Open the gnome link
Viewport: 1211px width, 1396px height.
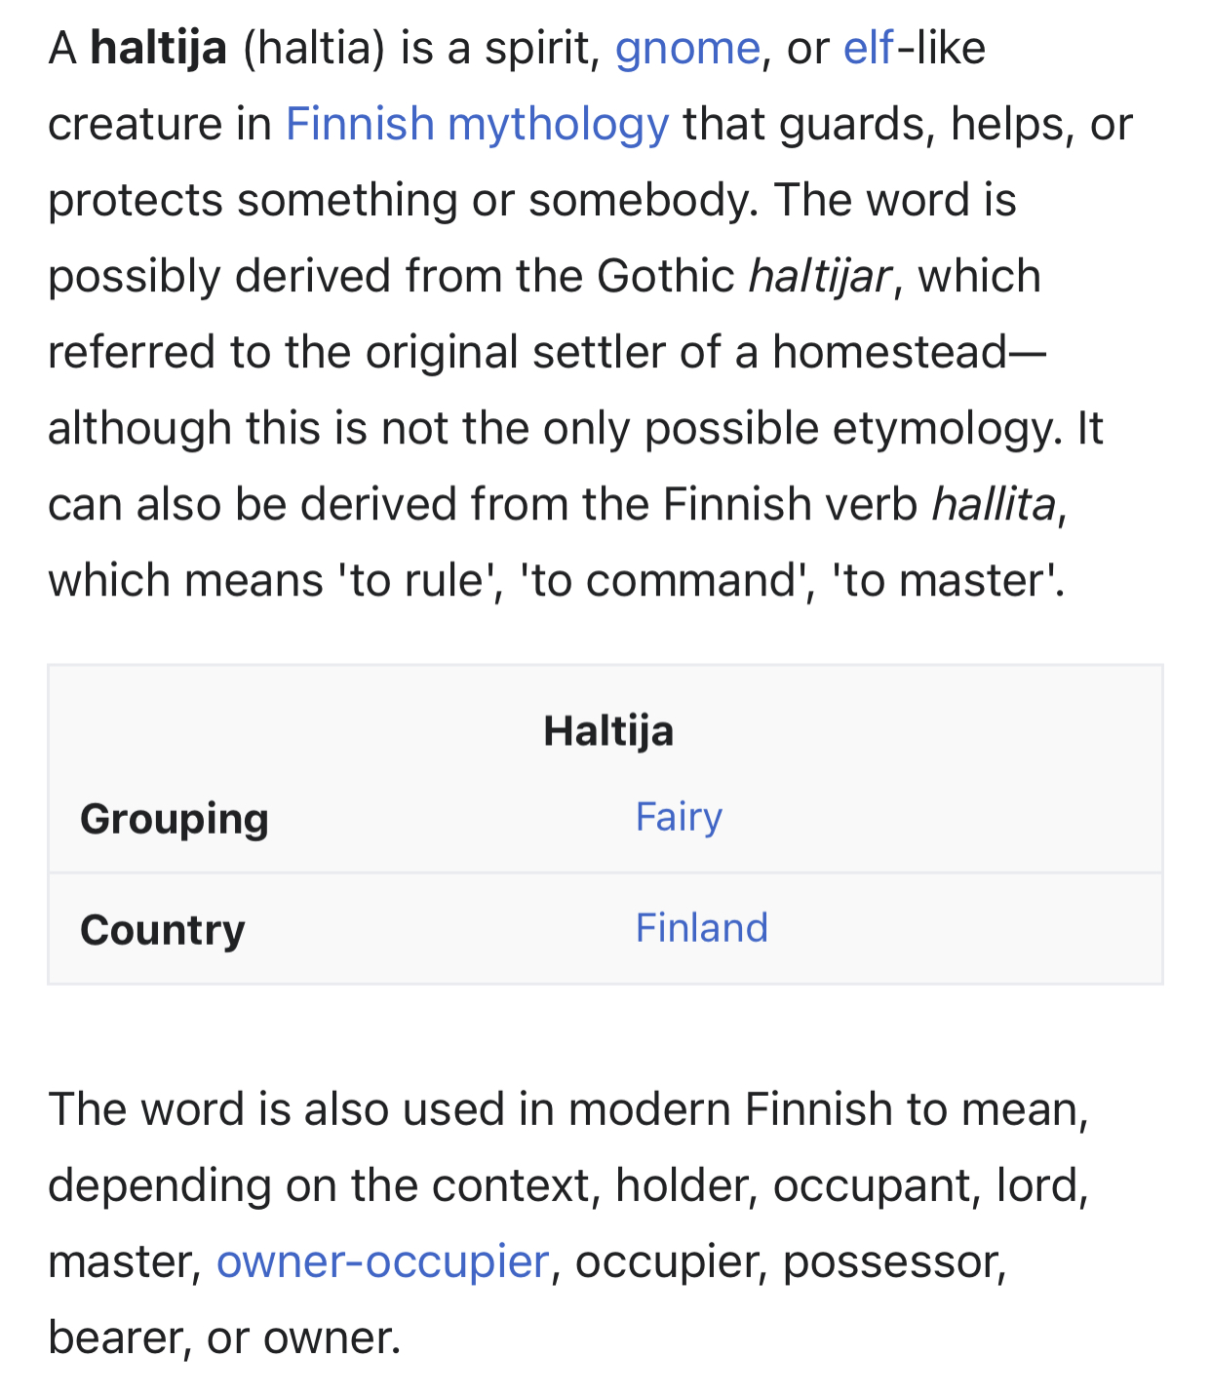[x=687, y=49]
